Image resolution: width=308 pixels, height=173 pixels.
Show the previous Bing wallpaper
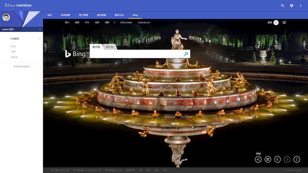coord(277,160)
